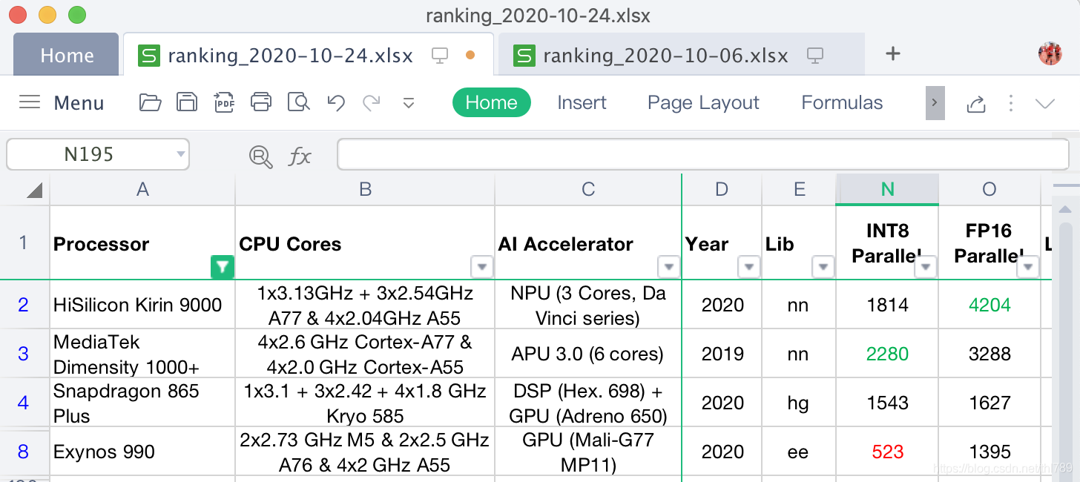Open the Year filter dropdown

pyautogui.click(x=748, y=267)
